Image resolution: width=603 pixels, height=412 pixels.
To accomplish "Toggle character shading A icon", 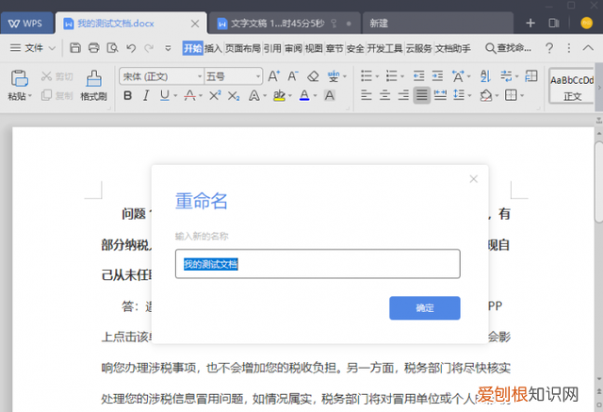I will pos(330,95).
